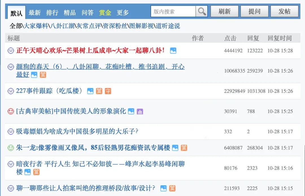Click view count 30391
Image resolution: width=305 pixels, height=196 pixels.
tap(230, 111)
